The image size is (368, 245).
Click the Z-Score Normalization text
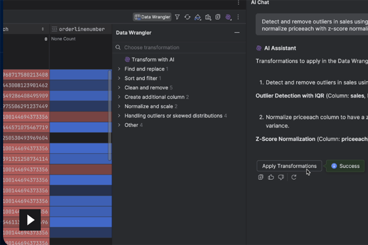[x=285, y=139]
